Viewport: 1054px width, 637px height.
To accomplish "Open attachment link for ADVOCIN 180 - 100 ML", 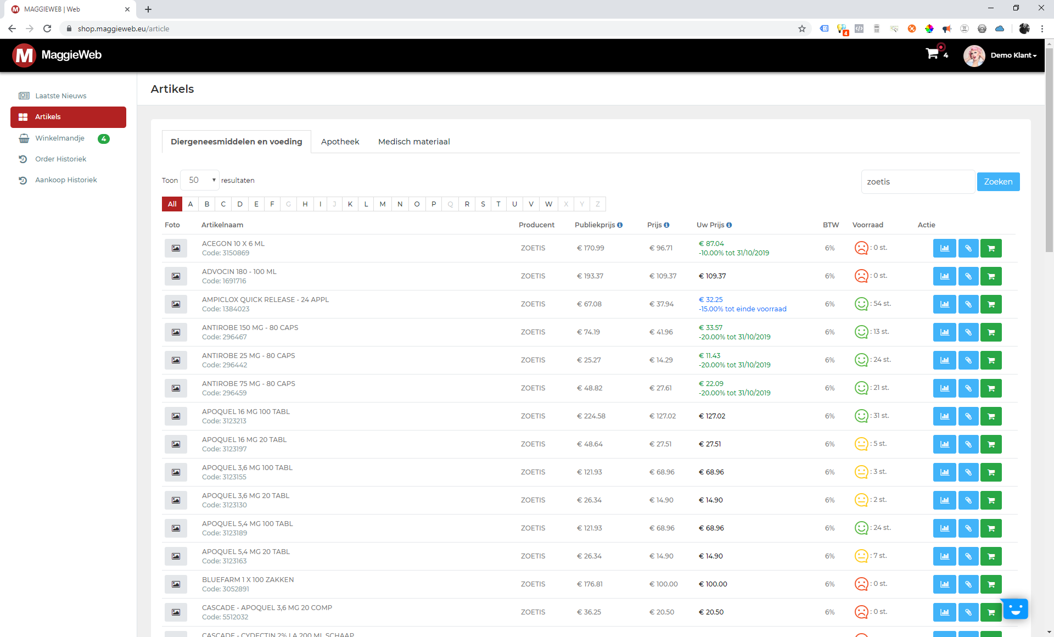I will (968, 276).
